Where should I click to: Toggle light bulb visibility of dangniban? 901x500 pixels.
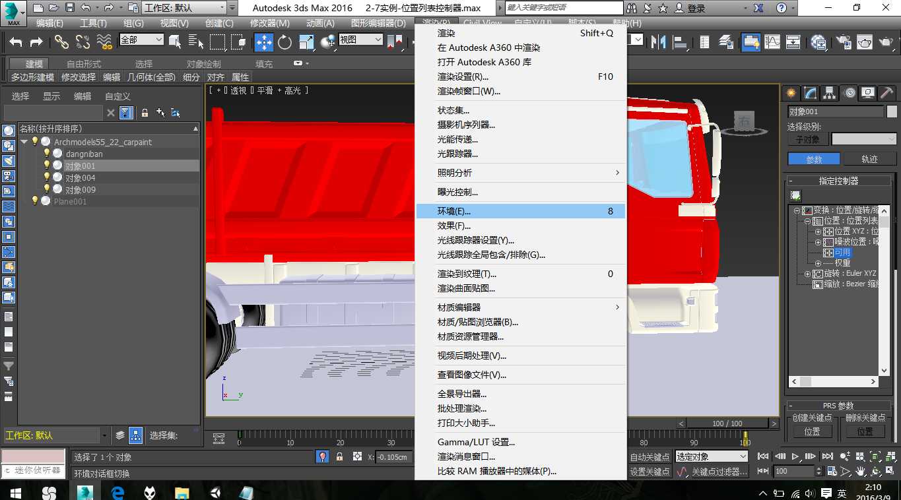[x=46, y=154]
